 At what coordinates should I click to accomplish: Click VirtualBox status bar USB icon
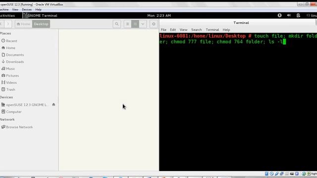[x=277, y=174]
